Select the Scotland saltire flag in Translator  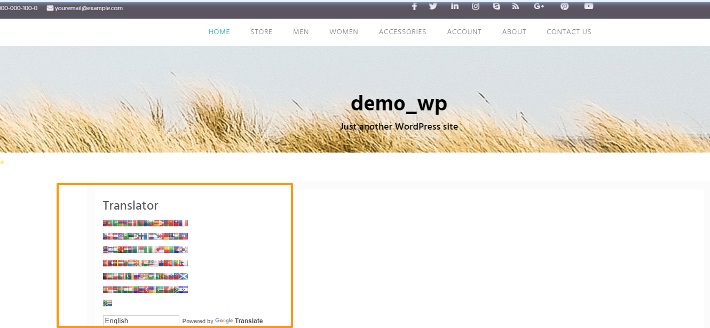[x=184, y=276]
